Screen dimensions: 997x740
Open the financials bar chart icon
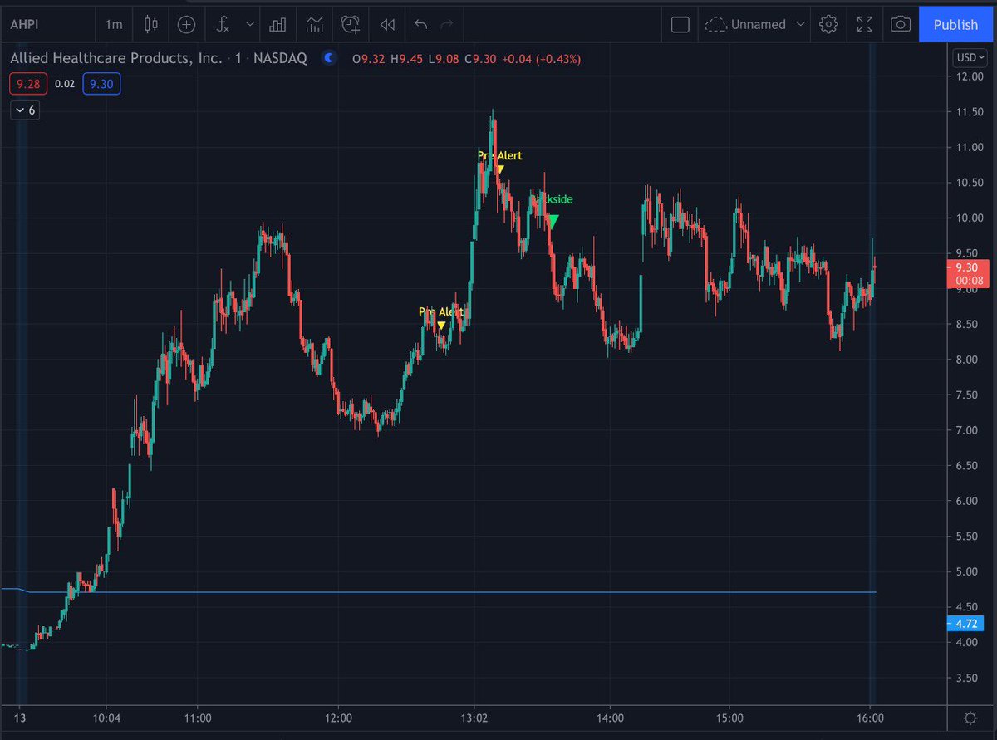(277, 24)
